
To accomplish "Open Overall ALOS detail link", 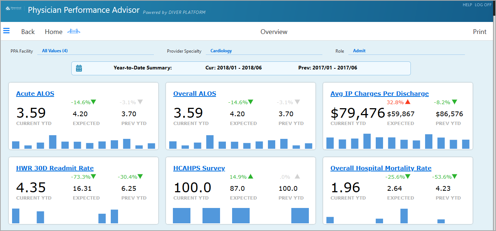I will pos(195,94).
